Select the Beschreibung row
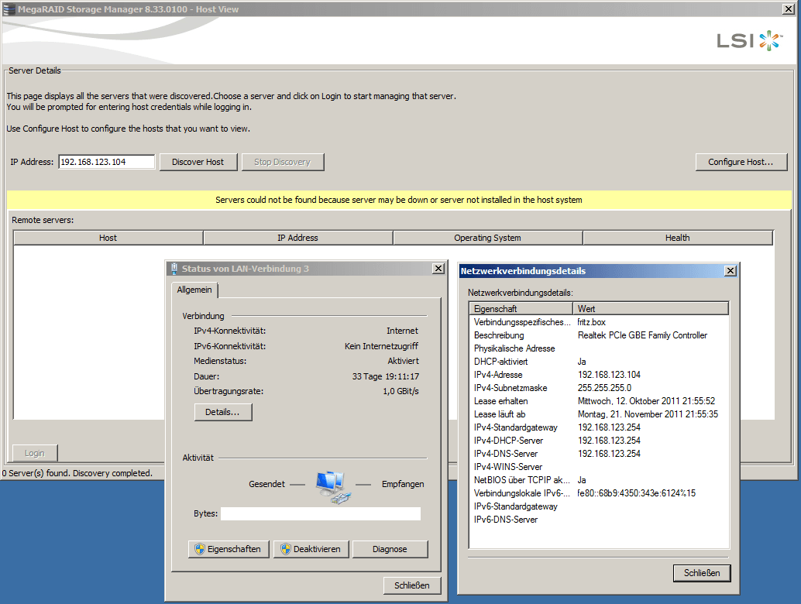 click(599, 335)
